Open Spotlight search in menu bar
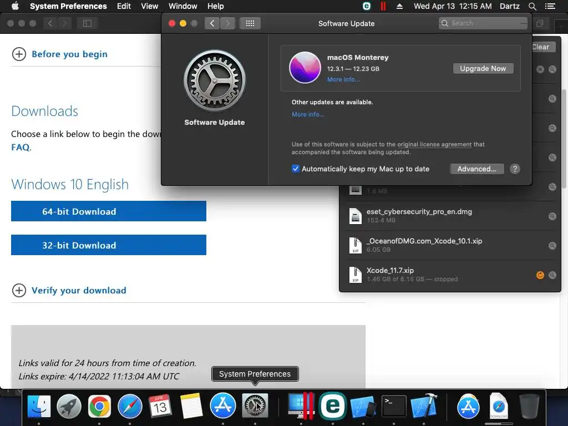568x426 pixels. point(532,6)
